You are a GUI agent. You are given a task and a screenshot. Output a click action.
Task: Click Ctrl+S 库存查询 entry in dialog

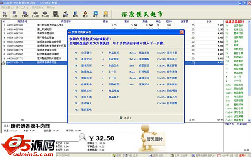click(x=167, y=72)
